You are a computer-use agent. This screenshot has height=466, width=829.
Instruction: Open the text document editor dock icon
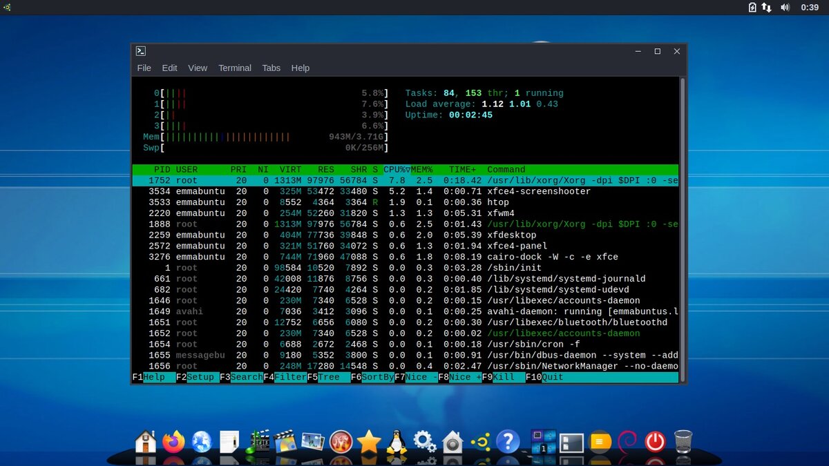coord(229,441)
